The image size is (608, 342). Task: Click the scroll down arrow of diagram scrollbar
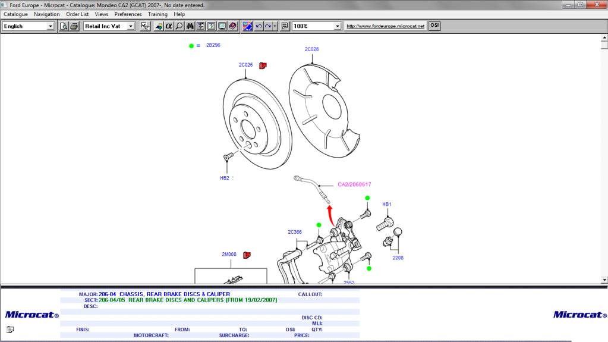(x=604, y=280)
